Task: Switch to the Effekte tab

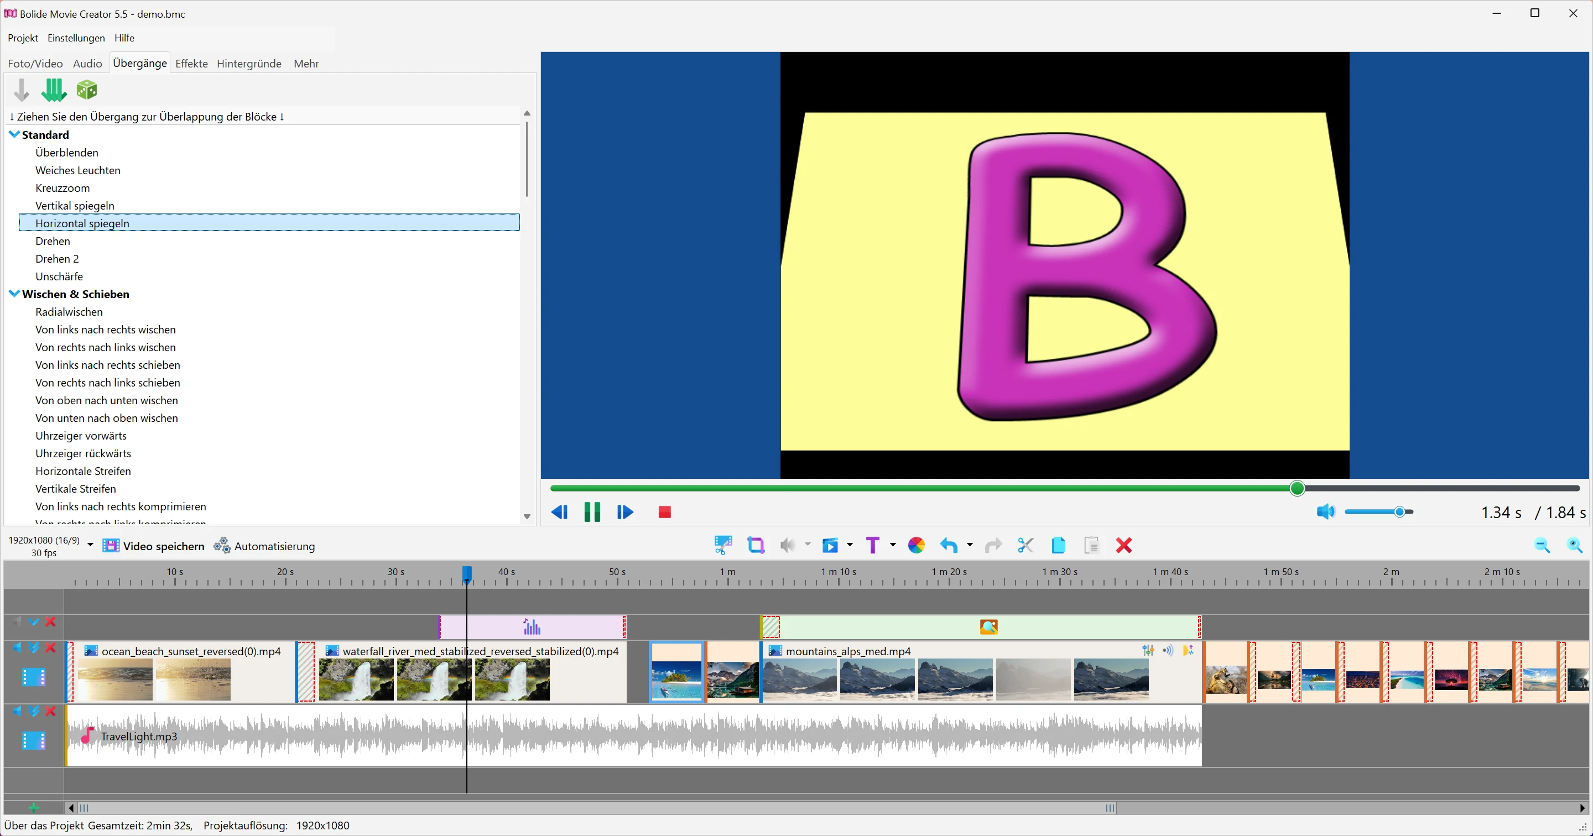Action: tap(192, 64)
